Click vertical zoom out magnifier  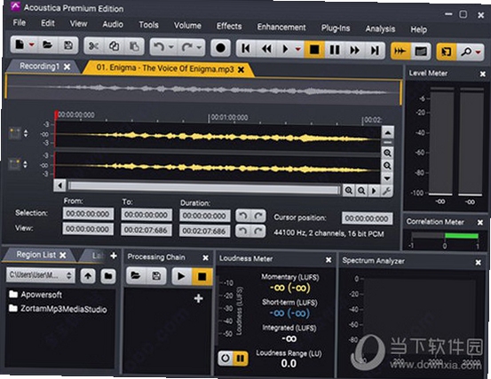(x=387, y=166)
